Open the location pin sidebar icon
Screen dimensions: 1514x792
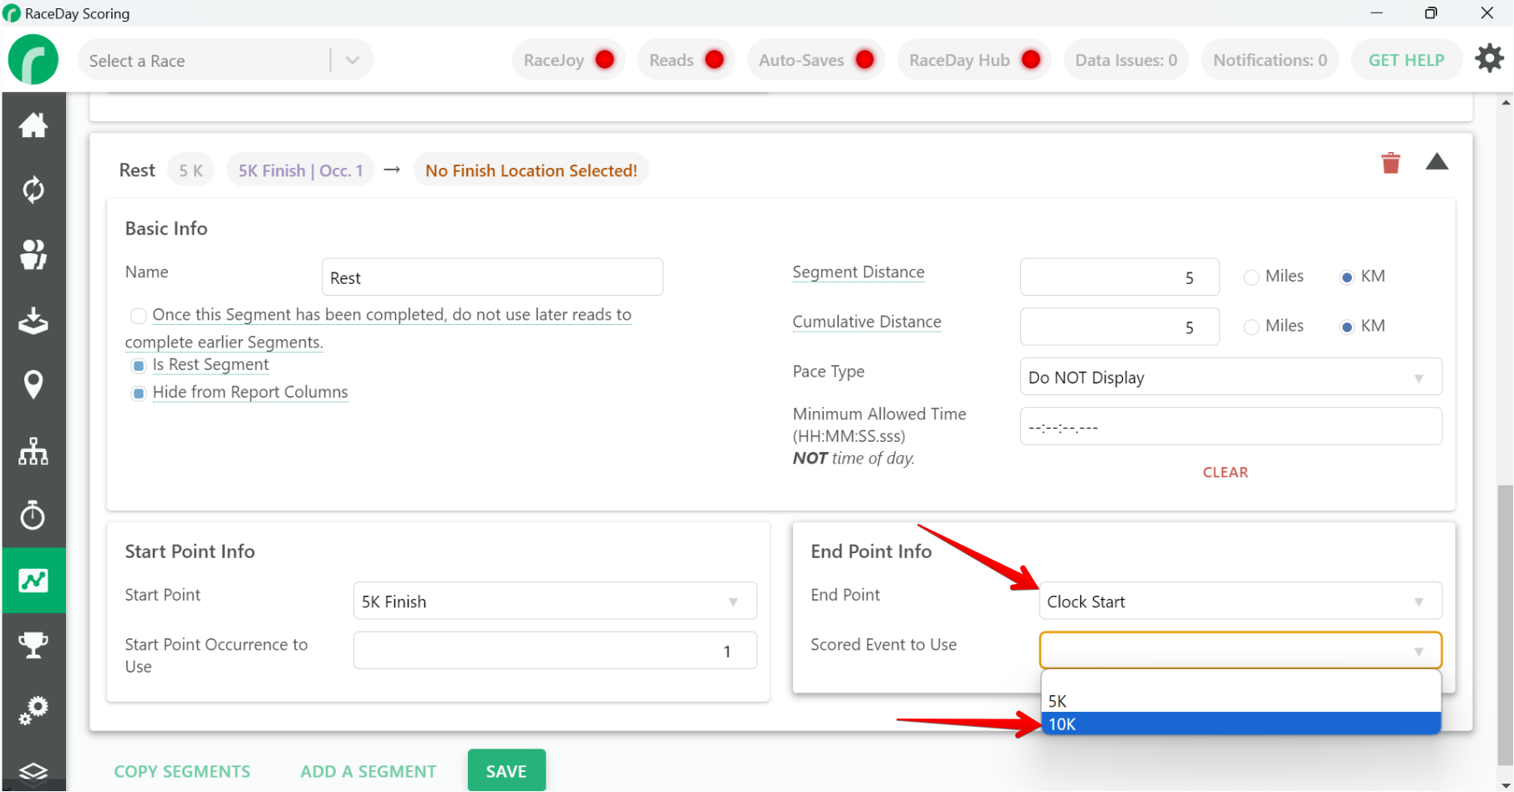[33, 385]
